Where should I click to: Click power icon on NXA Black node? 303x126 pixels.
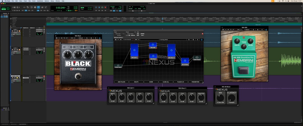(153, 56)
